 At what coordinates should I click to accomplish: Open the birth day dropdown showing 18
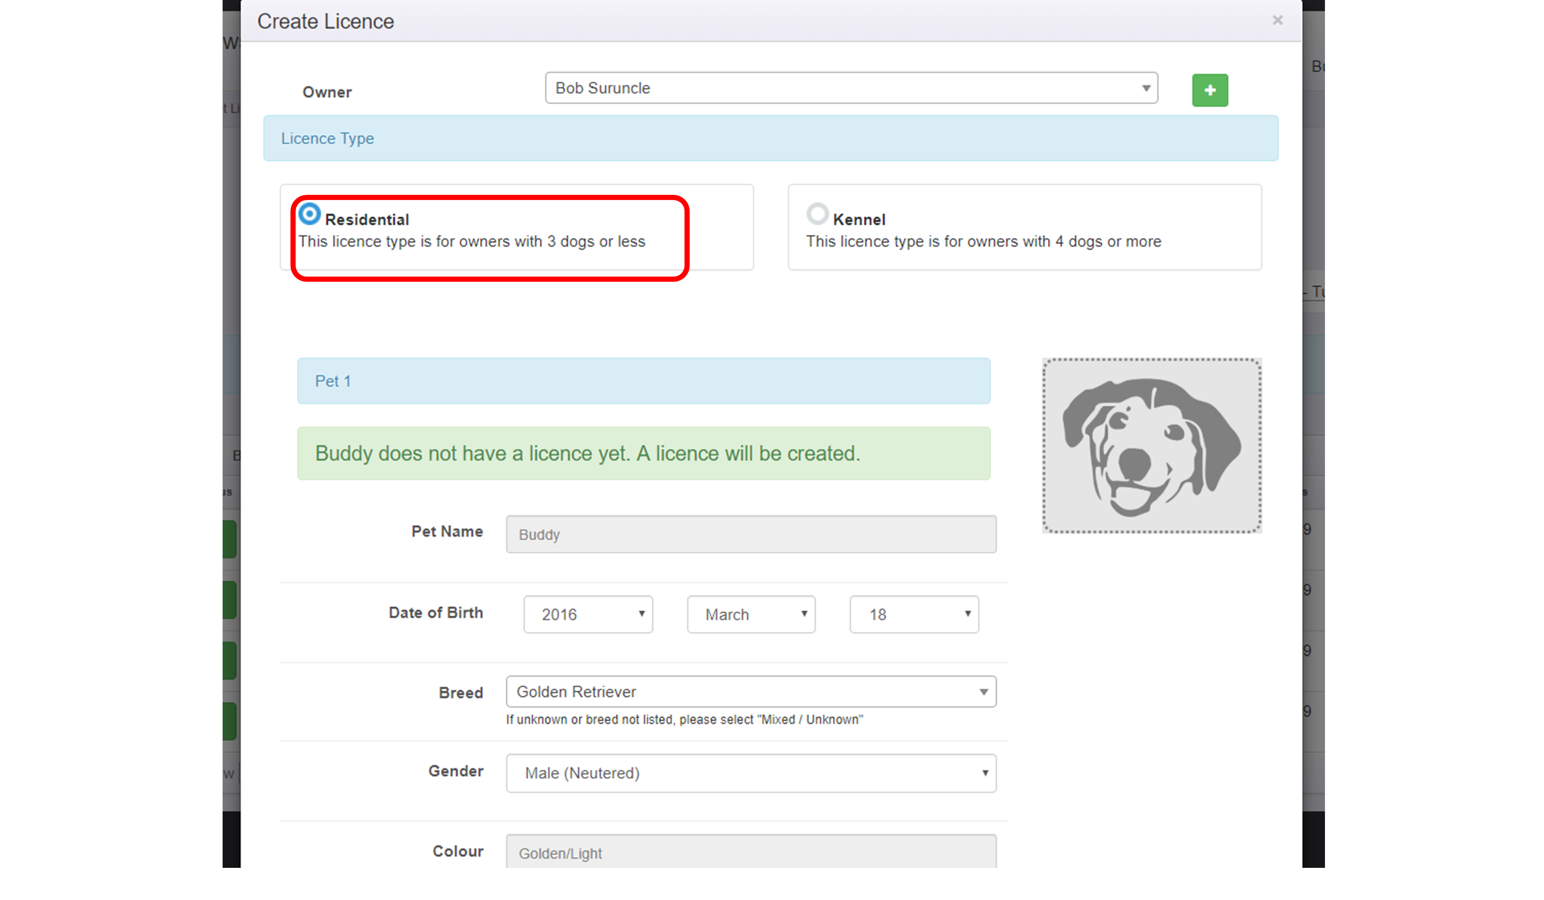913,614
